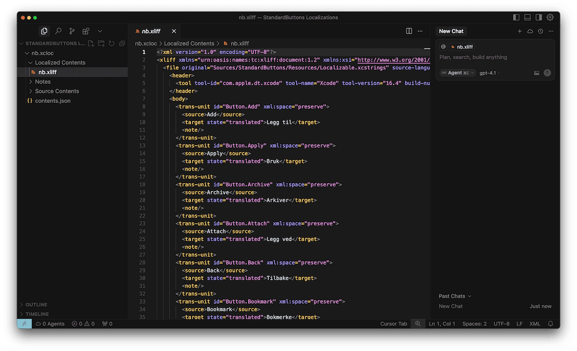Open the past 'New Chat' entry

495,306
